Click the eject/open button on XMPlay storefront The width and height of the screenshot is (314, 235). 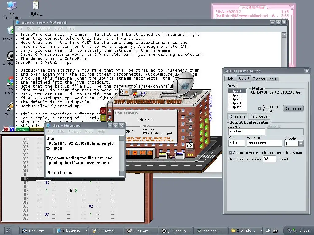tap(150, 153)
